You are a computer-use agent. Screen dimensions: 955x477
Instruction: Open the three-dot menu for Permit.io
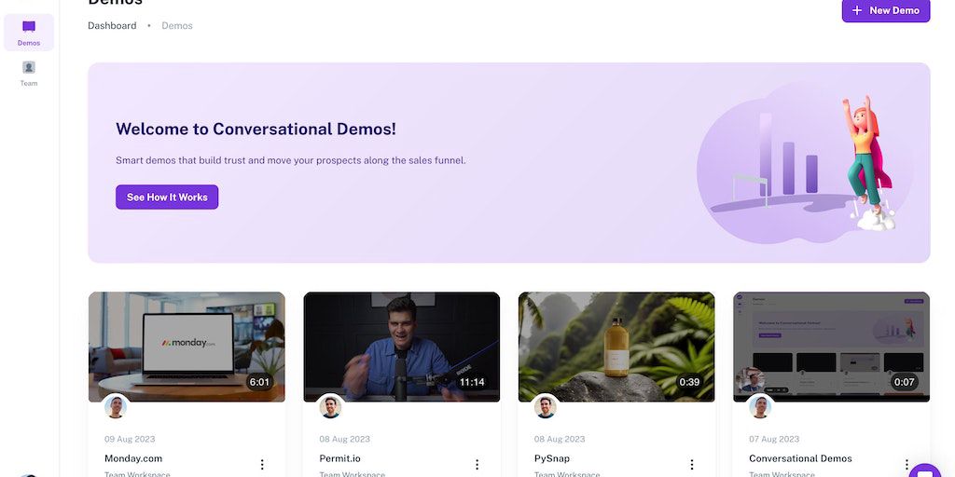click(x=477, y=465)
